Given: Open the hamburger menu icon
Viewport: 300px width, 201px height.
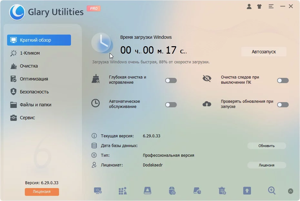Looking at the screenshot, I should click(x=271, y=6).
